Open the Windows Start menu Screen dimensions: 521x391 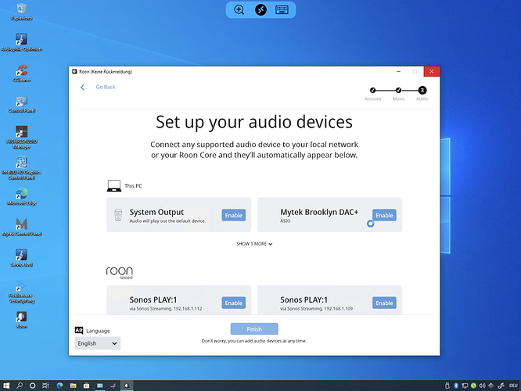click(x=6, y=386)
